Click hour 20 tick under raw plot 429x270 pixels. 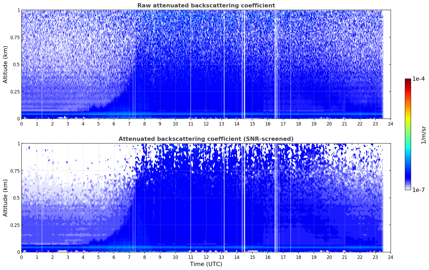coord(329,124)
